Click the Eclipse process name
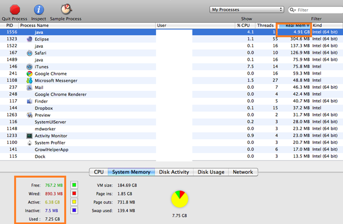This screenshot has width=343, height=224. (42, 39)
